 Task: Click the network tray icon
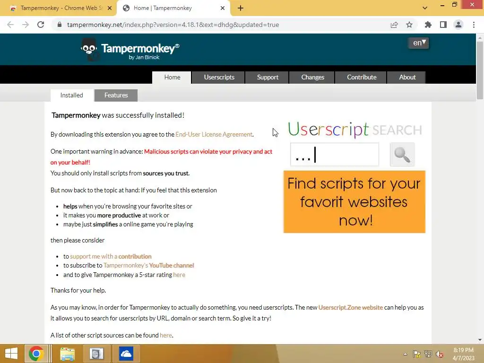pyautogui.click(x=428, y=354)
